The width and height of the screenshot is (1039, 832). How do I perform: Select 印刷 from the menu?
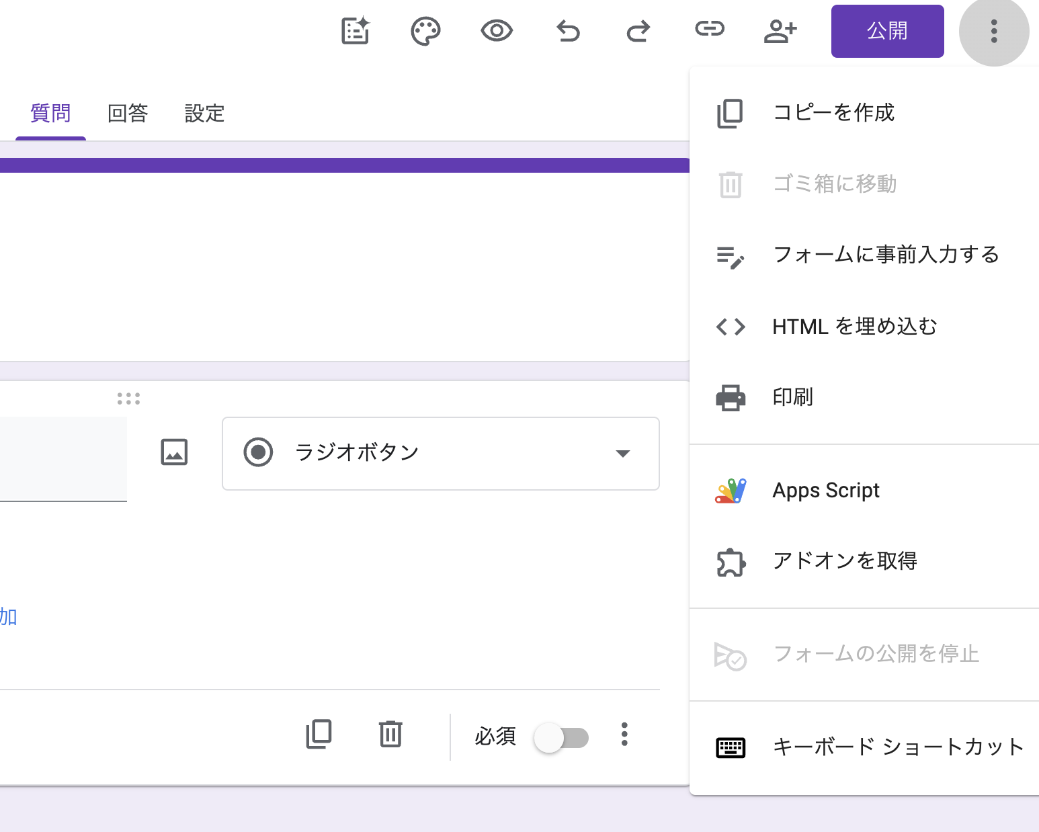tap(864, 397)
